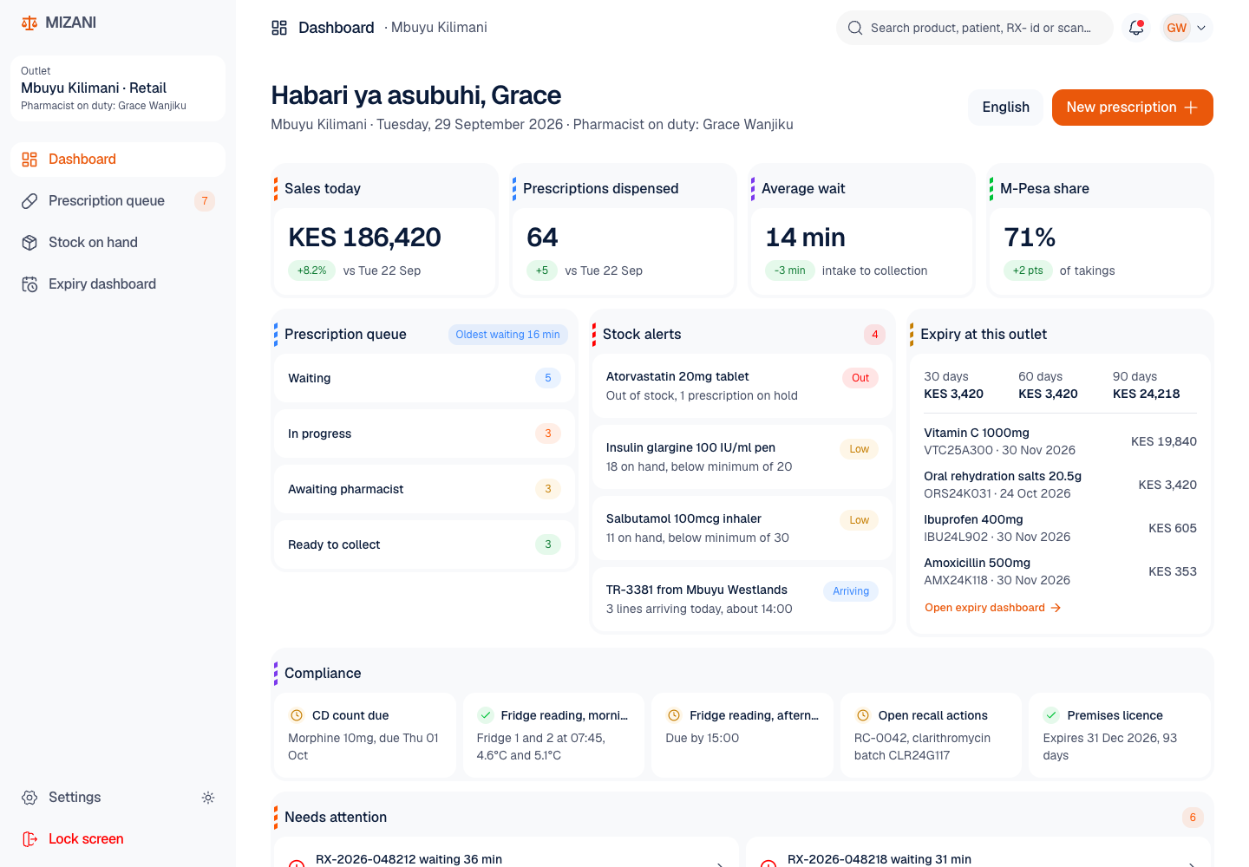
Task: Open the Mbuyu Kilimani outlet selector
Action: [x=118, y=88]
